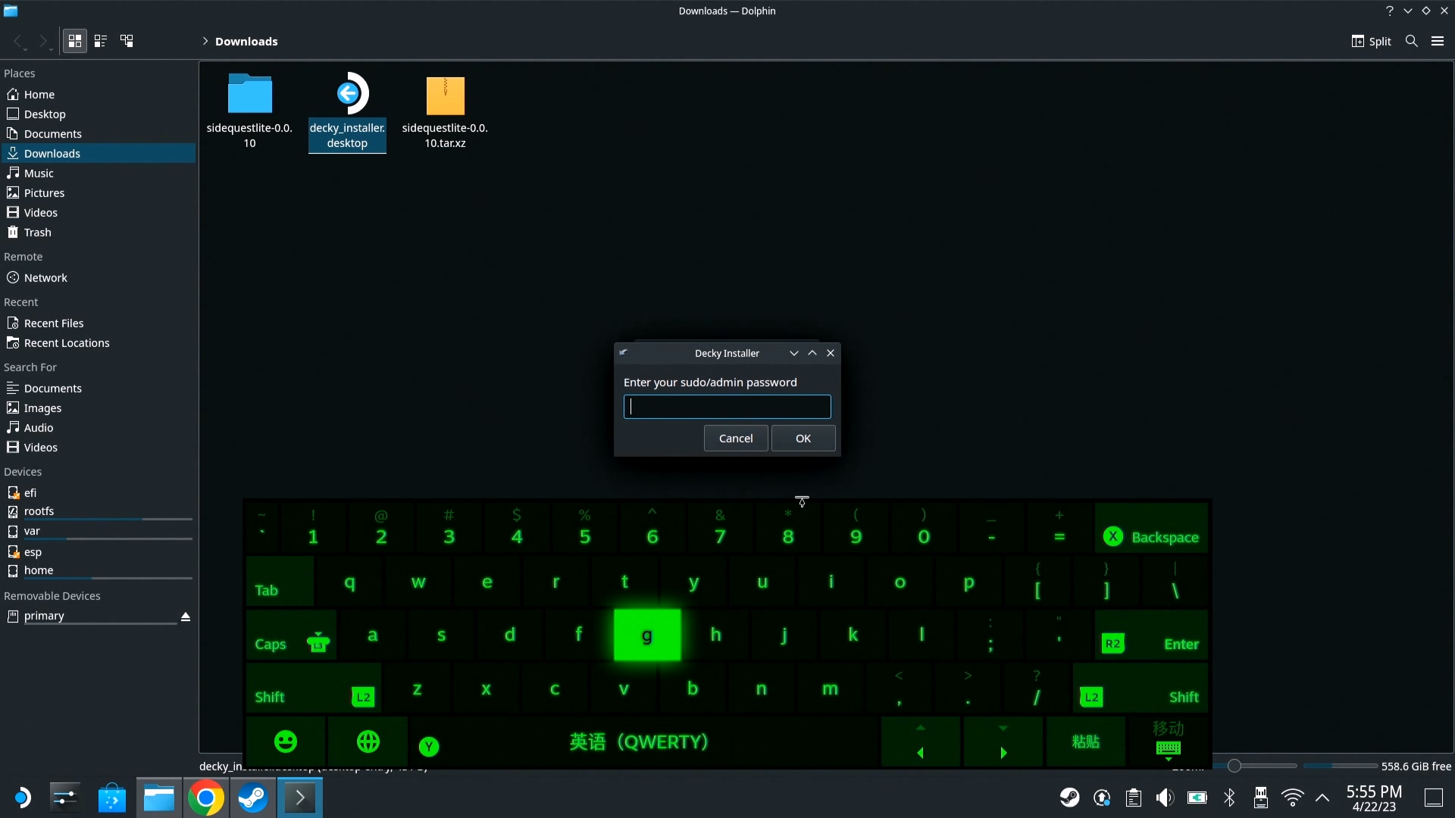Toggle Split view in Dolphin
The image size is (1455, 818).
(1371, 41)
